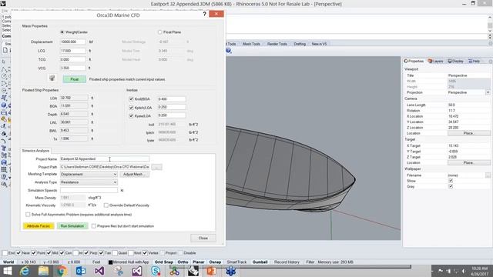
Task: Open Outlook from the taskbar
Action: (x=80, y=271)
